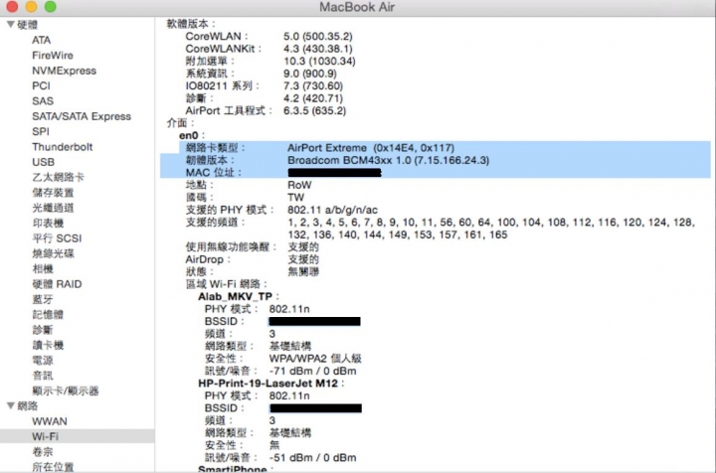The image size is (716, 473).
Task: Open SATA/SATA Express entry
Action: click(x=82, y=116)
